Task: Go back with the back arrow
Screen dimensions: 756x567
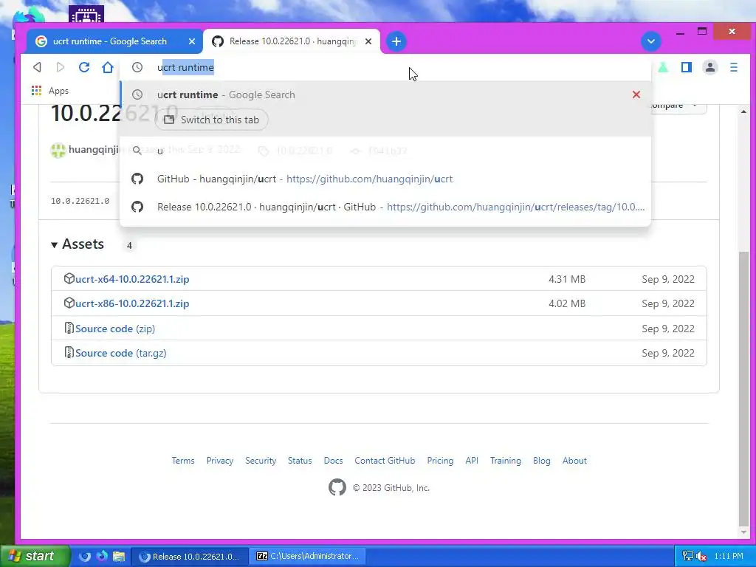Action: coord(37,67)
